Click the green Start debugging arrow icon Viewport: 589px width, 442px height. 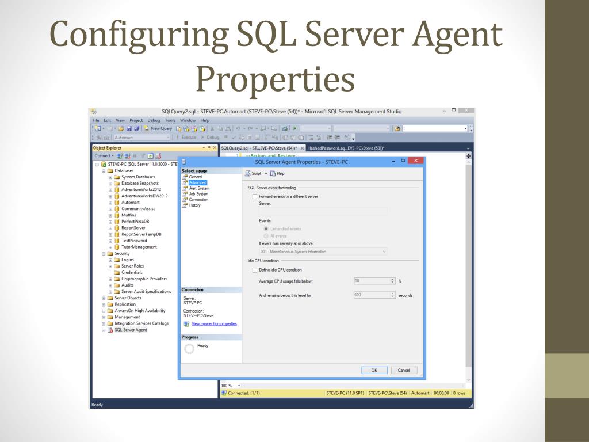tap(295, 128)
